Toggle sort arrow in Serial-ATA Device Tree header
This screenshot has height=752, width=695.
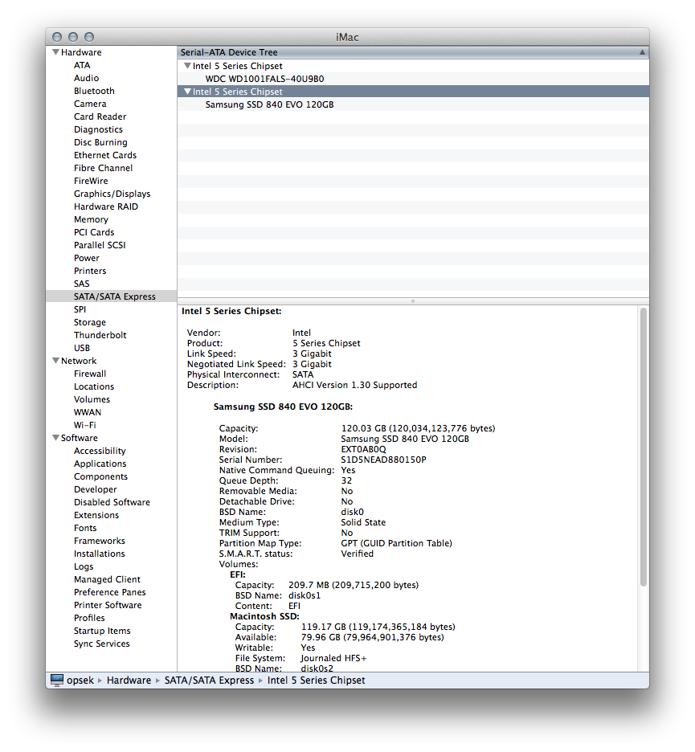(x=642, y=52)
